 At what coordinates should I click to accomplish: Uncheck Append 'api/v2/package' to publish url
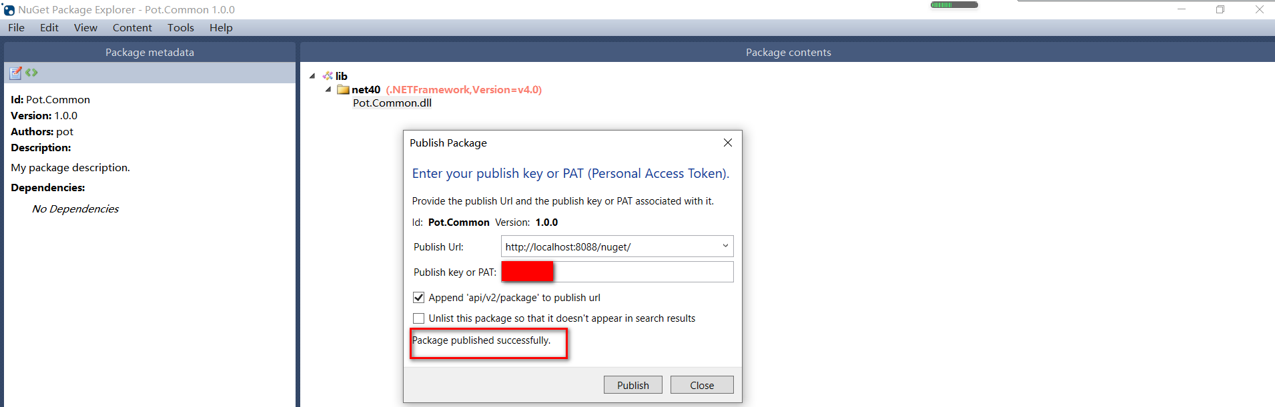pos(418,297)
